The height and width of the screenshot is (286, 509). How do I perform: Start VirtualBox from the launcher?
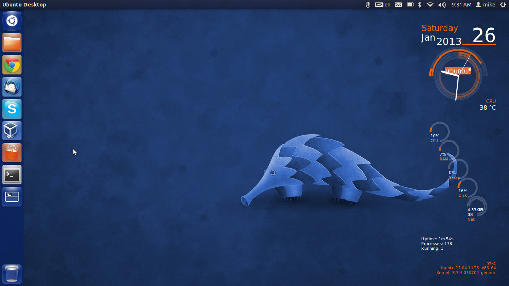point(12,131)
